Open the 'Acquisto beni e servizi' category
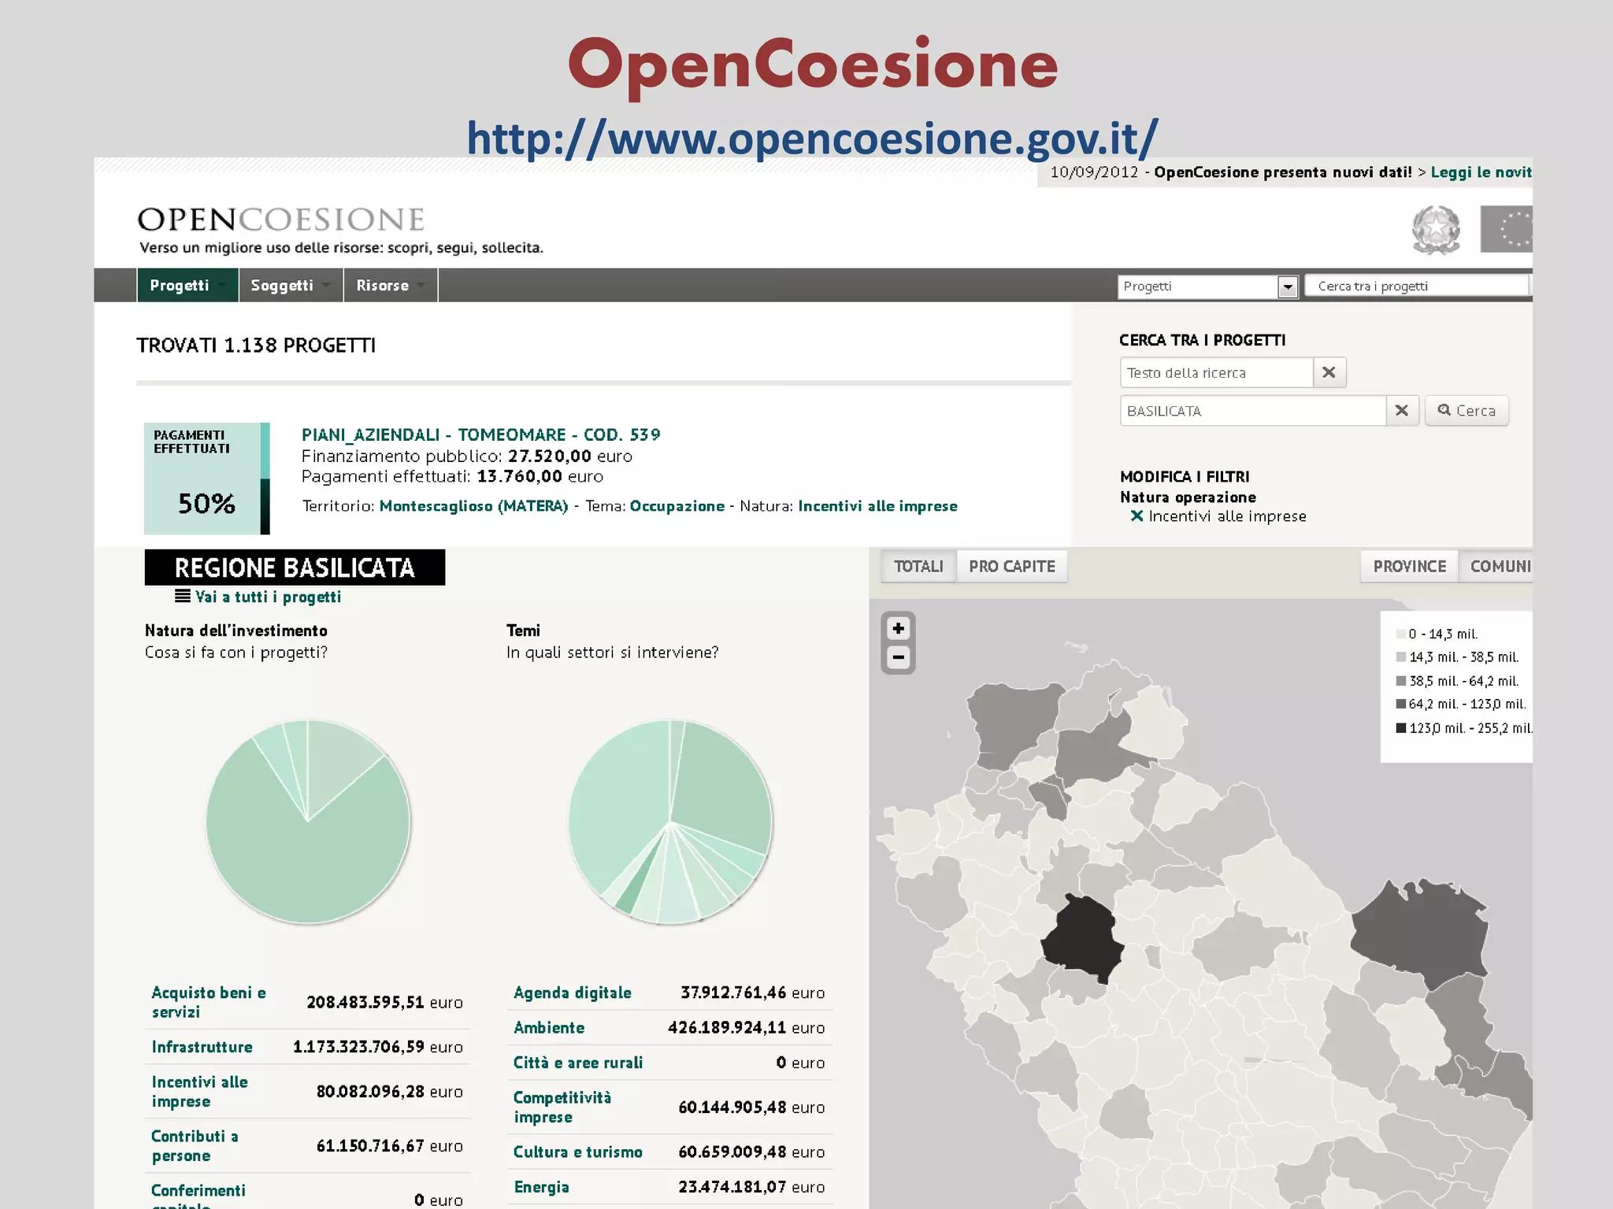This screenshot has width=1613, height=1209. click(209, 1002)
